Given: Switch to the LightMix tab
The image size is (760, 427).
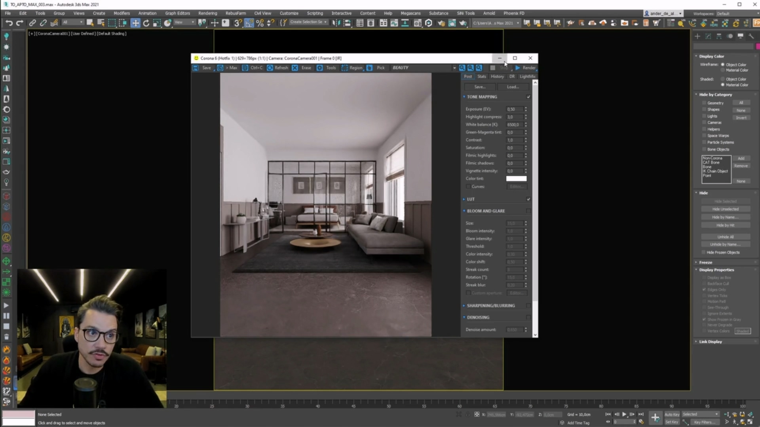Looking at the screenshot, I should (527, 77).
